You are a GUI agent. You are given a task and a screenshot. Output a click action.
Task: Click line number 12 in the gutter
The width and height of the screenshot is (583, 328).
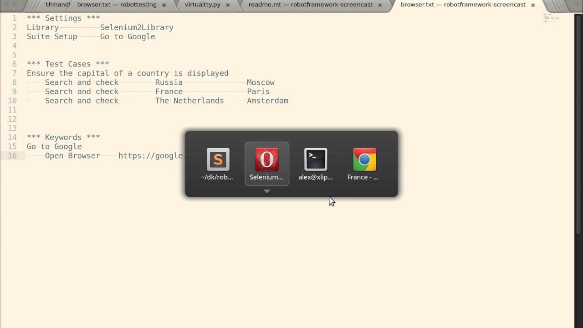click(x=12, y=119)
